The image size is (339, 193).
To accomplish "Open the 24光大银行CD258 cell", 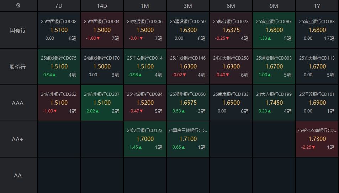I will (231, 66).
